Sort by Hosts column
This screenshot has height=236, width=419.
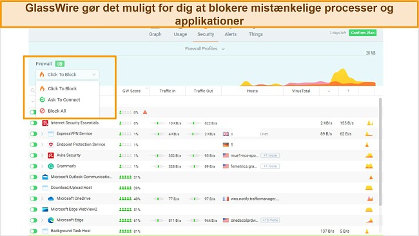[252, 91]
